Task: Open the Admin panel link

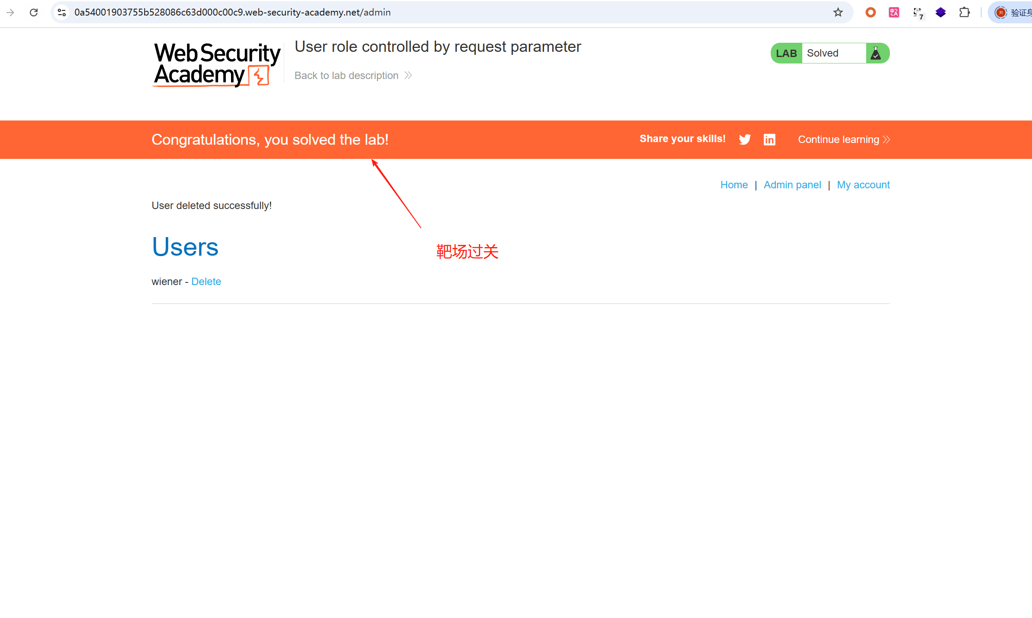Action: tap(792, 185)
